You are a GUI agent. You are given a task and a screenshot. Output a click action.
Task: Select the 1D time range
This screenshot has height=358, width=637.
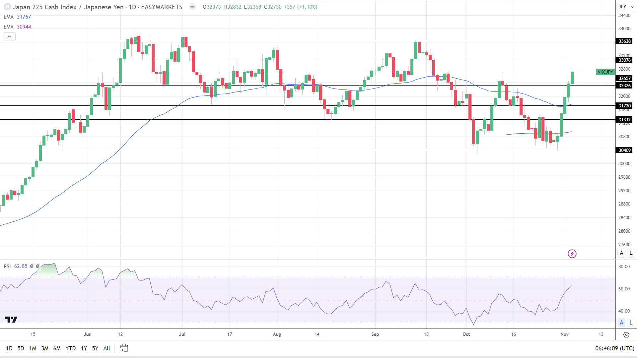[x=9, y=348]
